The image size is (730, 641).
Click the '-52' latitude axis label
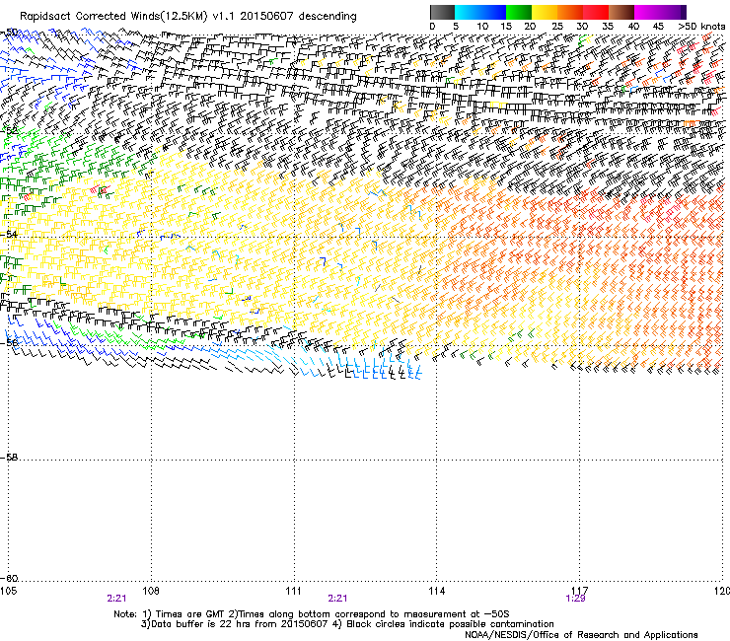coord(9,131)
